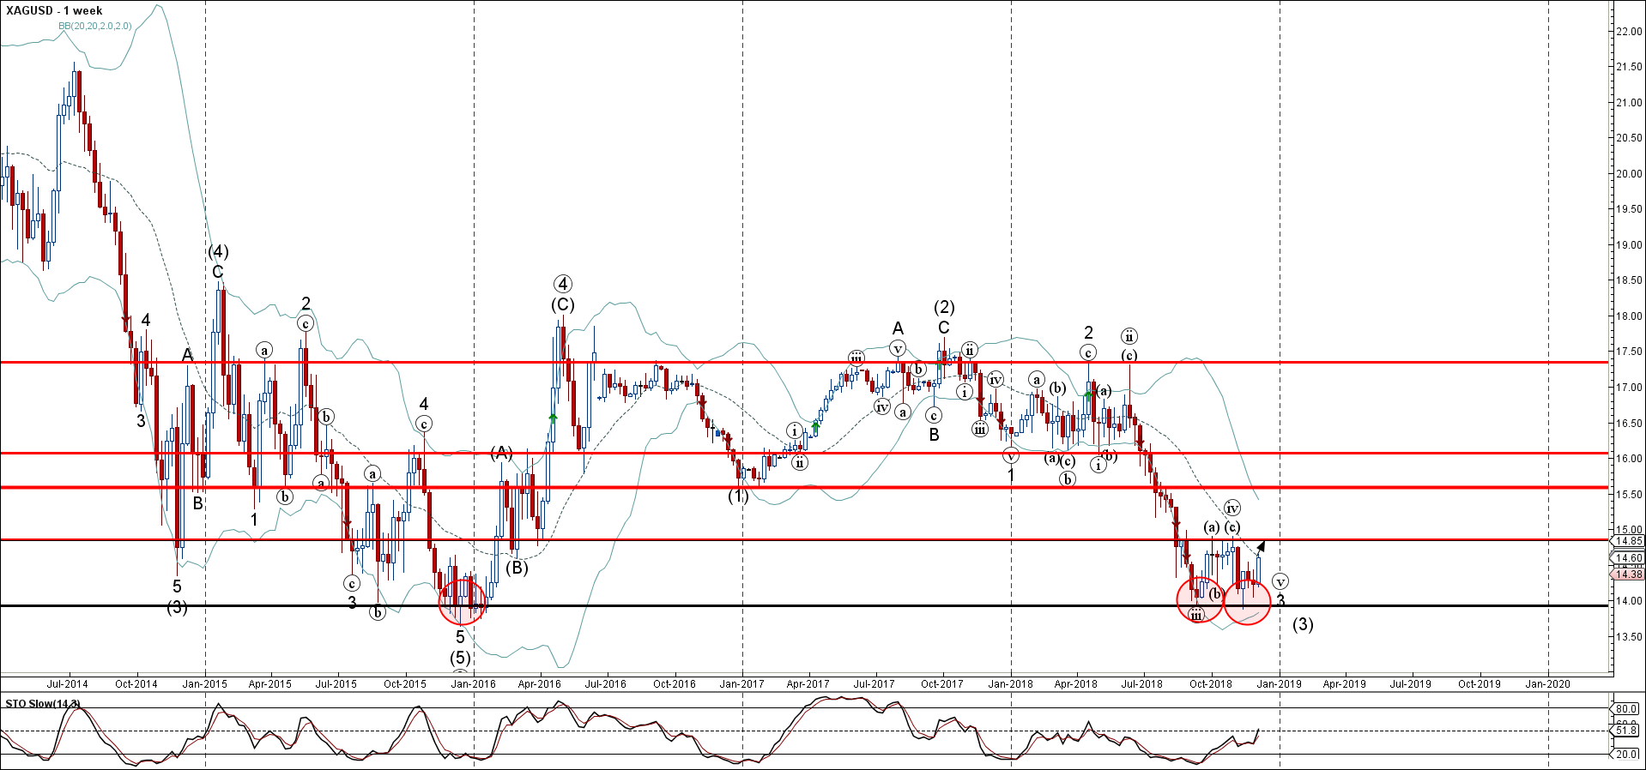
Task: Open the BB(20,20,2.0,2.0) indicator label
Action: pyautogui.click(x=95, y=26)
